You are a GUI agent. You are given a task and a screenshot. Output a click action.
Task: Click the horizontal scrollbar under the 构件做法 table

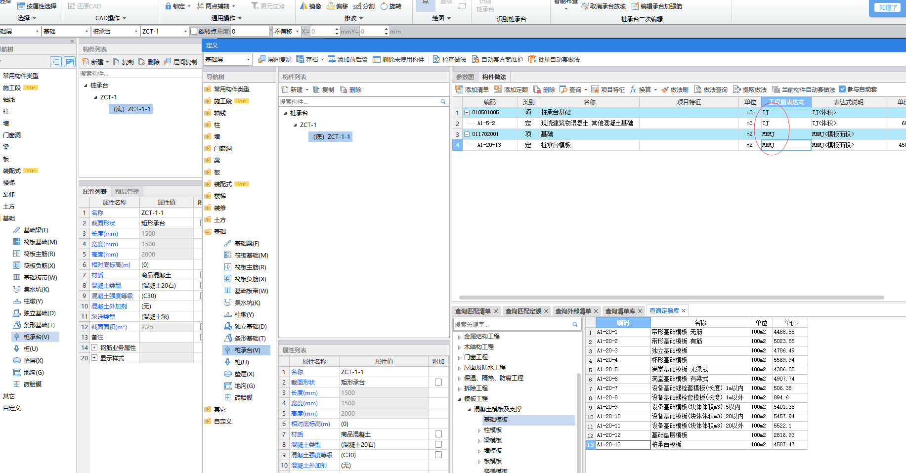click(671, 298)
